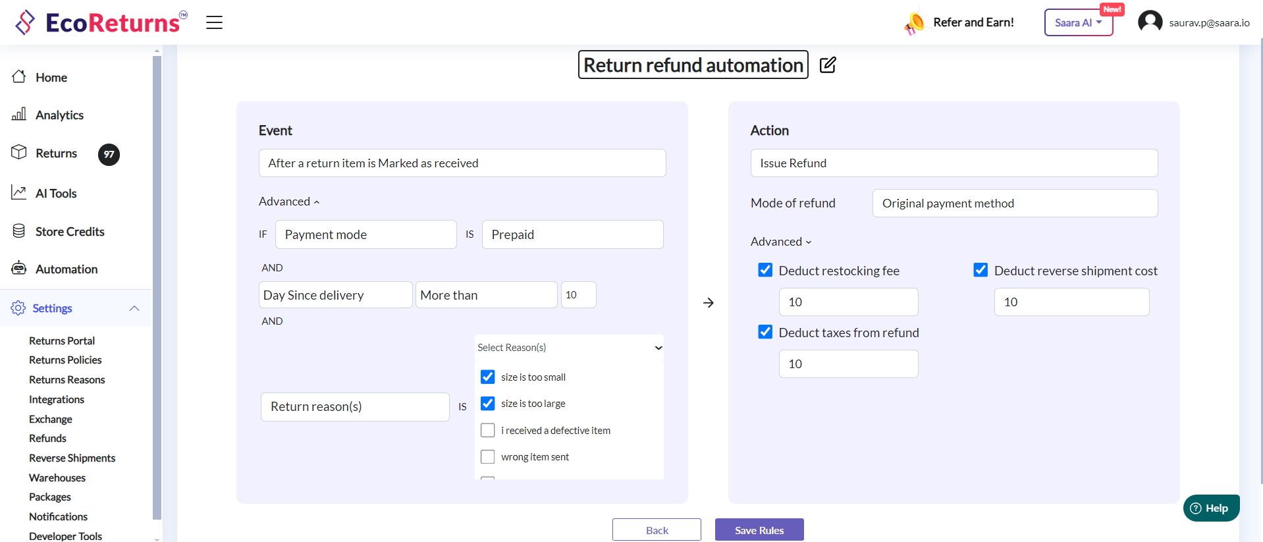Click the Store Credits coins icon
Viewport: 1263px width, 542px height.
point(19,231)
